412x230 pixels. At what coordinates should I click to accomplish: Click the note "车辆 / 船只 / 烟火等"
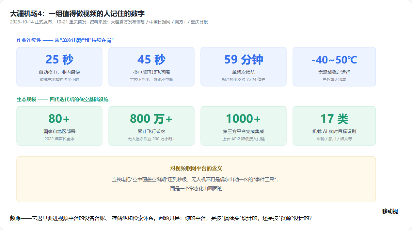334,139
